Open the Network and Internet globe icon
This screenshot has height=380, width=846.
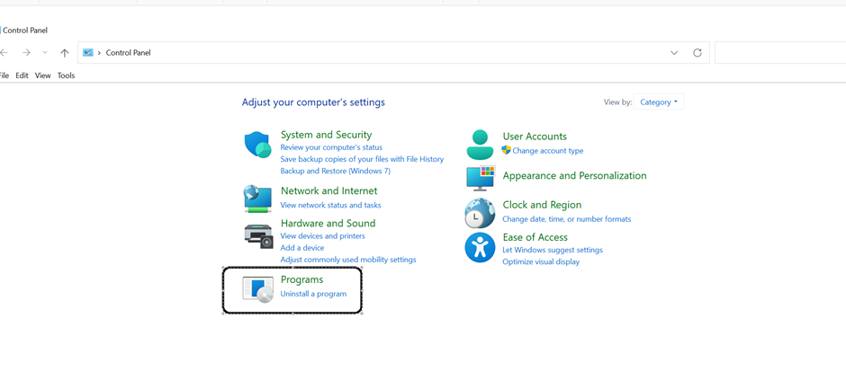[x=257, y=199]
